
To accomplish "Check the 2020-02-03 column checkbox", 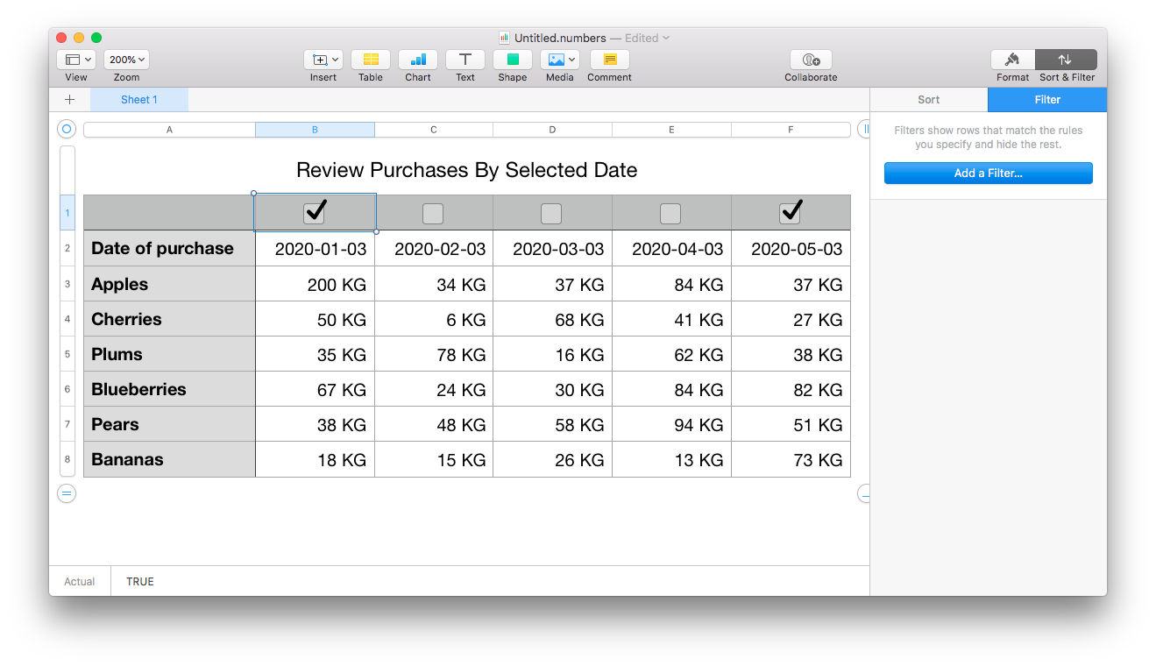I will click(x=433, y=214).
